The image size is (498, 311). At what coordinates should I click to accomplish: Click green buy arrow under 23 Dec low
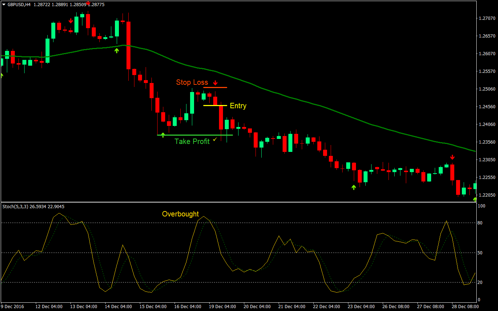click(x=354, y=187)
